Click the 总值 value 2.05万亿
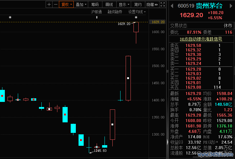 click(x=224, y=148)
